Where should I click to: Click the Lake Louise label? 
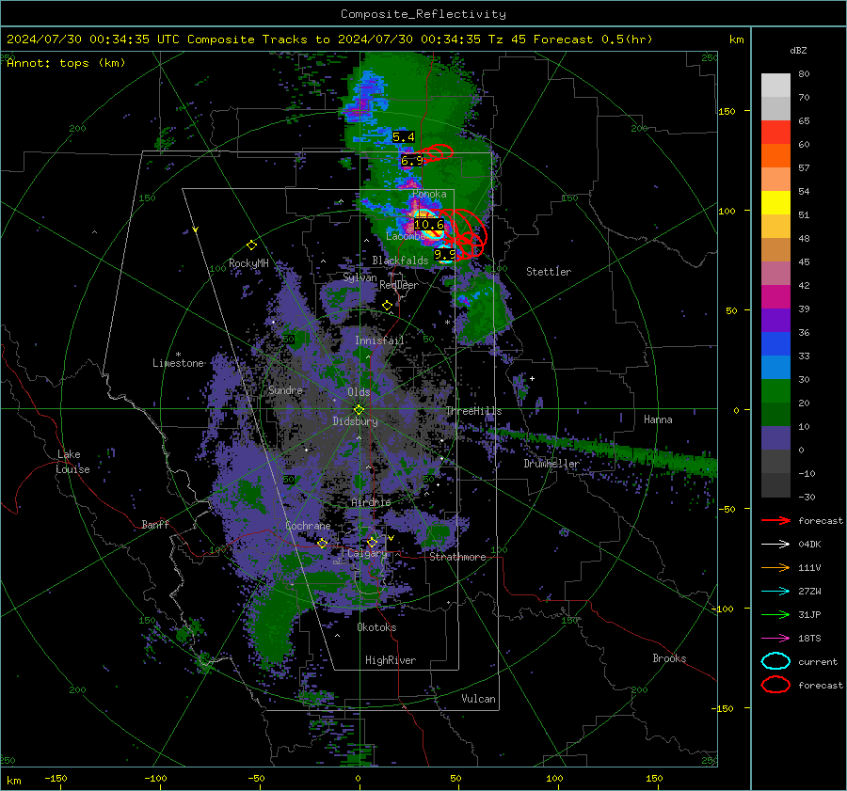point(73,462)
